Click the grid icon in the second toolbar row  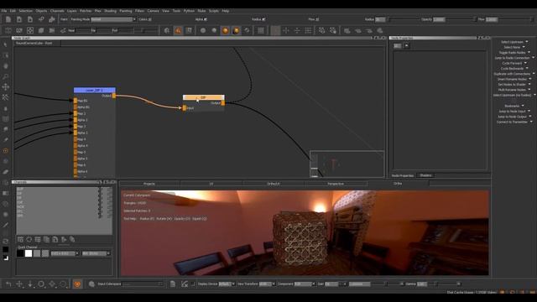(x=261, y=30)
